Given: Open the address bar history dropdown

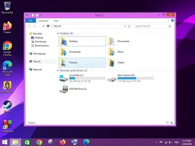Looking at the screenshot, I should tap(125, 26).
